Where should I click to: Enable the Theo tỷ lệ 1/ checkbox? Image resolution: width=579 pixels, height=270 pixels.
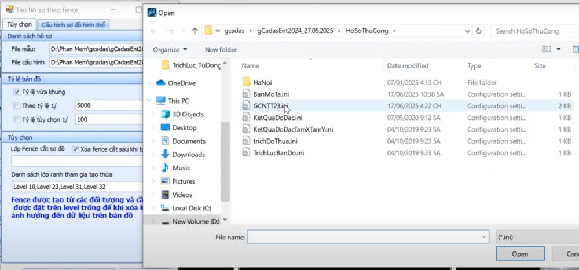point(17,105)
